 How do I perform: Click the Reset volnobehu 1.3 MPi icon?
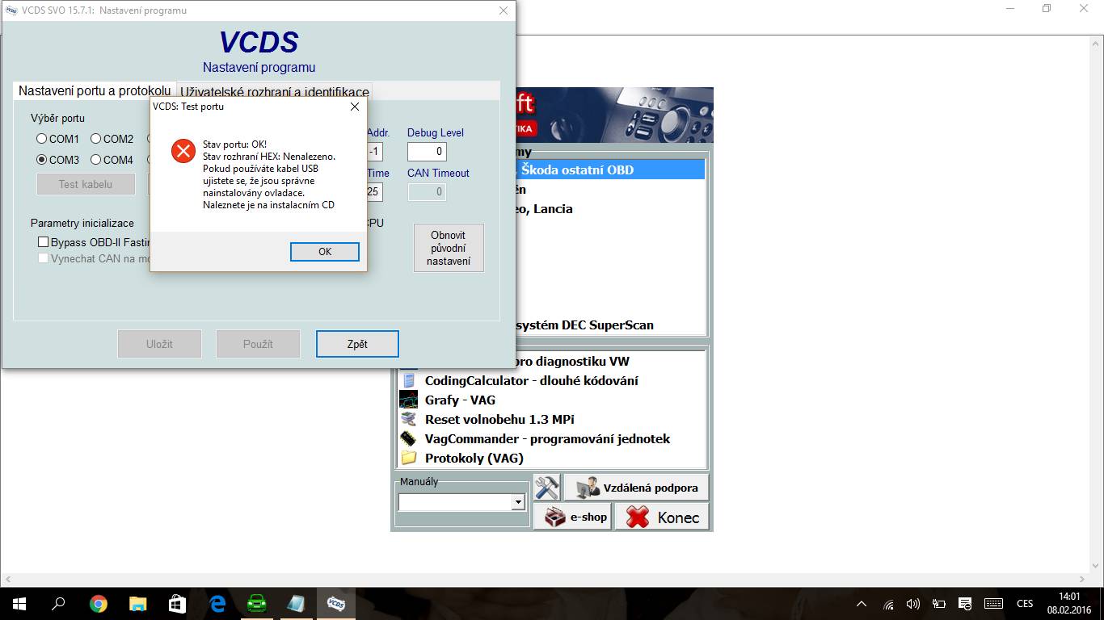coord(410,419)
